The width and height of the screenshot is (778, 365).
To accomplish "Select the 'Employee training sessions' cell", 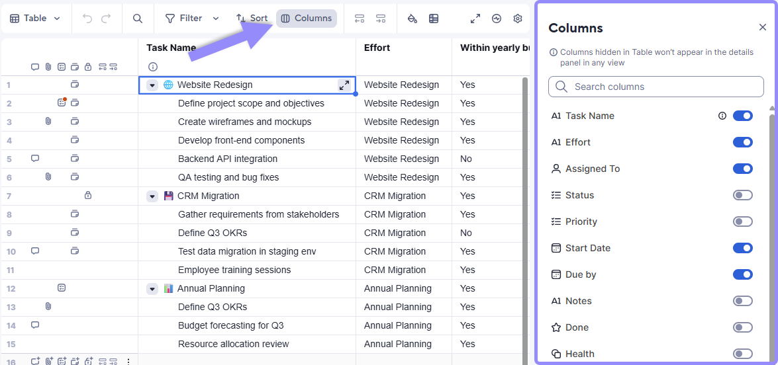I will [247, 270].
